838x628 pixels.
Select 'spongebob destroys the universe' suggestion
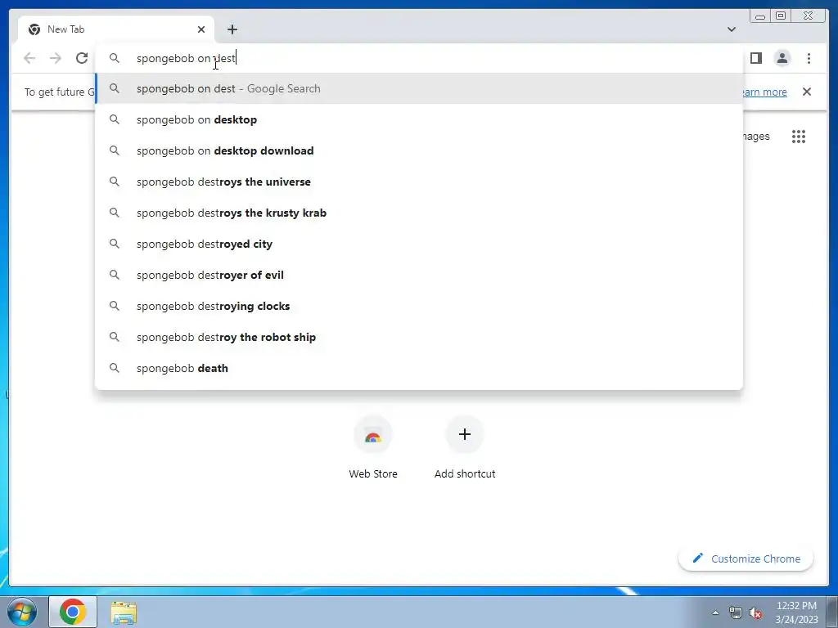(419, 182)
